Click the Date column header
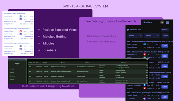Viewport: 180px width, 101px height. click(37, 63)
